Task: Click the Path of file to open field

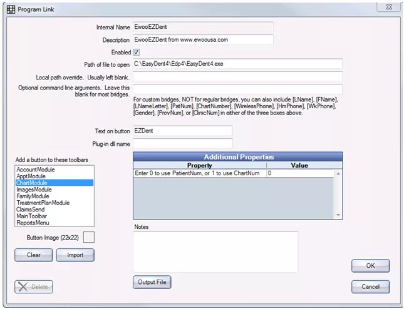Action: coord(237,64)
